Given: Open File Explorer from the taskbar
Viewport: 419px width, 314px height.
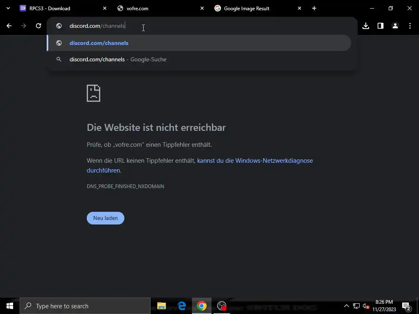Looking at the screenshot, I should [161, 306].
